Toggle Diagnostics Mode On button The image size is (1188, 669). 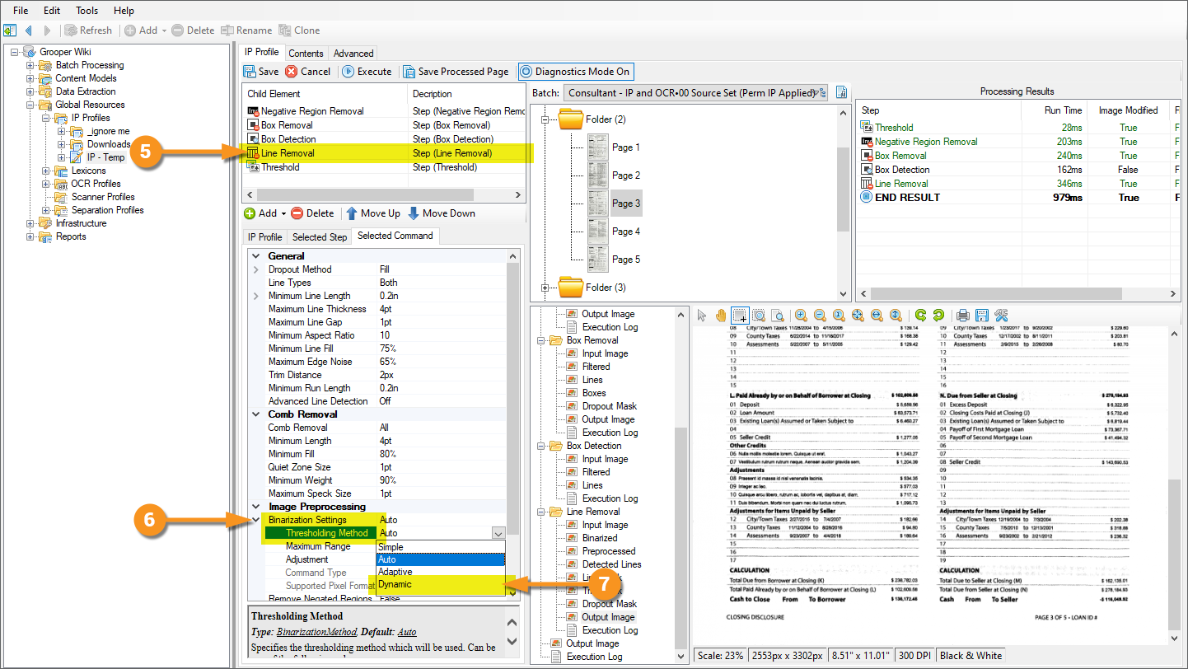coord(575,72)
